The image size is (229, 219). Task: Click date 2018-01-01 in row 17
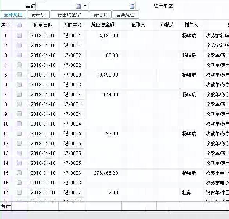click(43, 193)
